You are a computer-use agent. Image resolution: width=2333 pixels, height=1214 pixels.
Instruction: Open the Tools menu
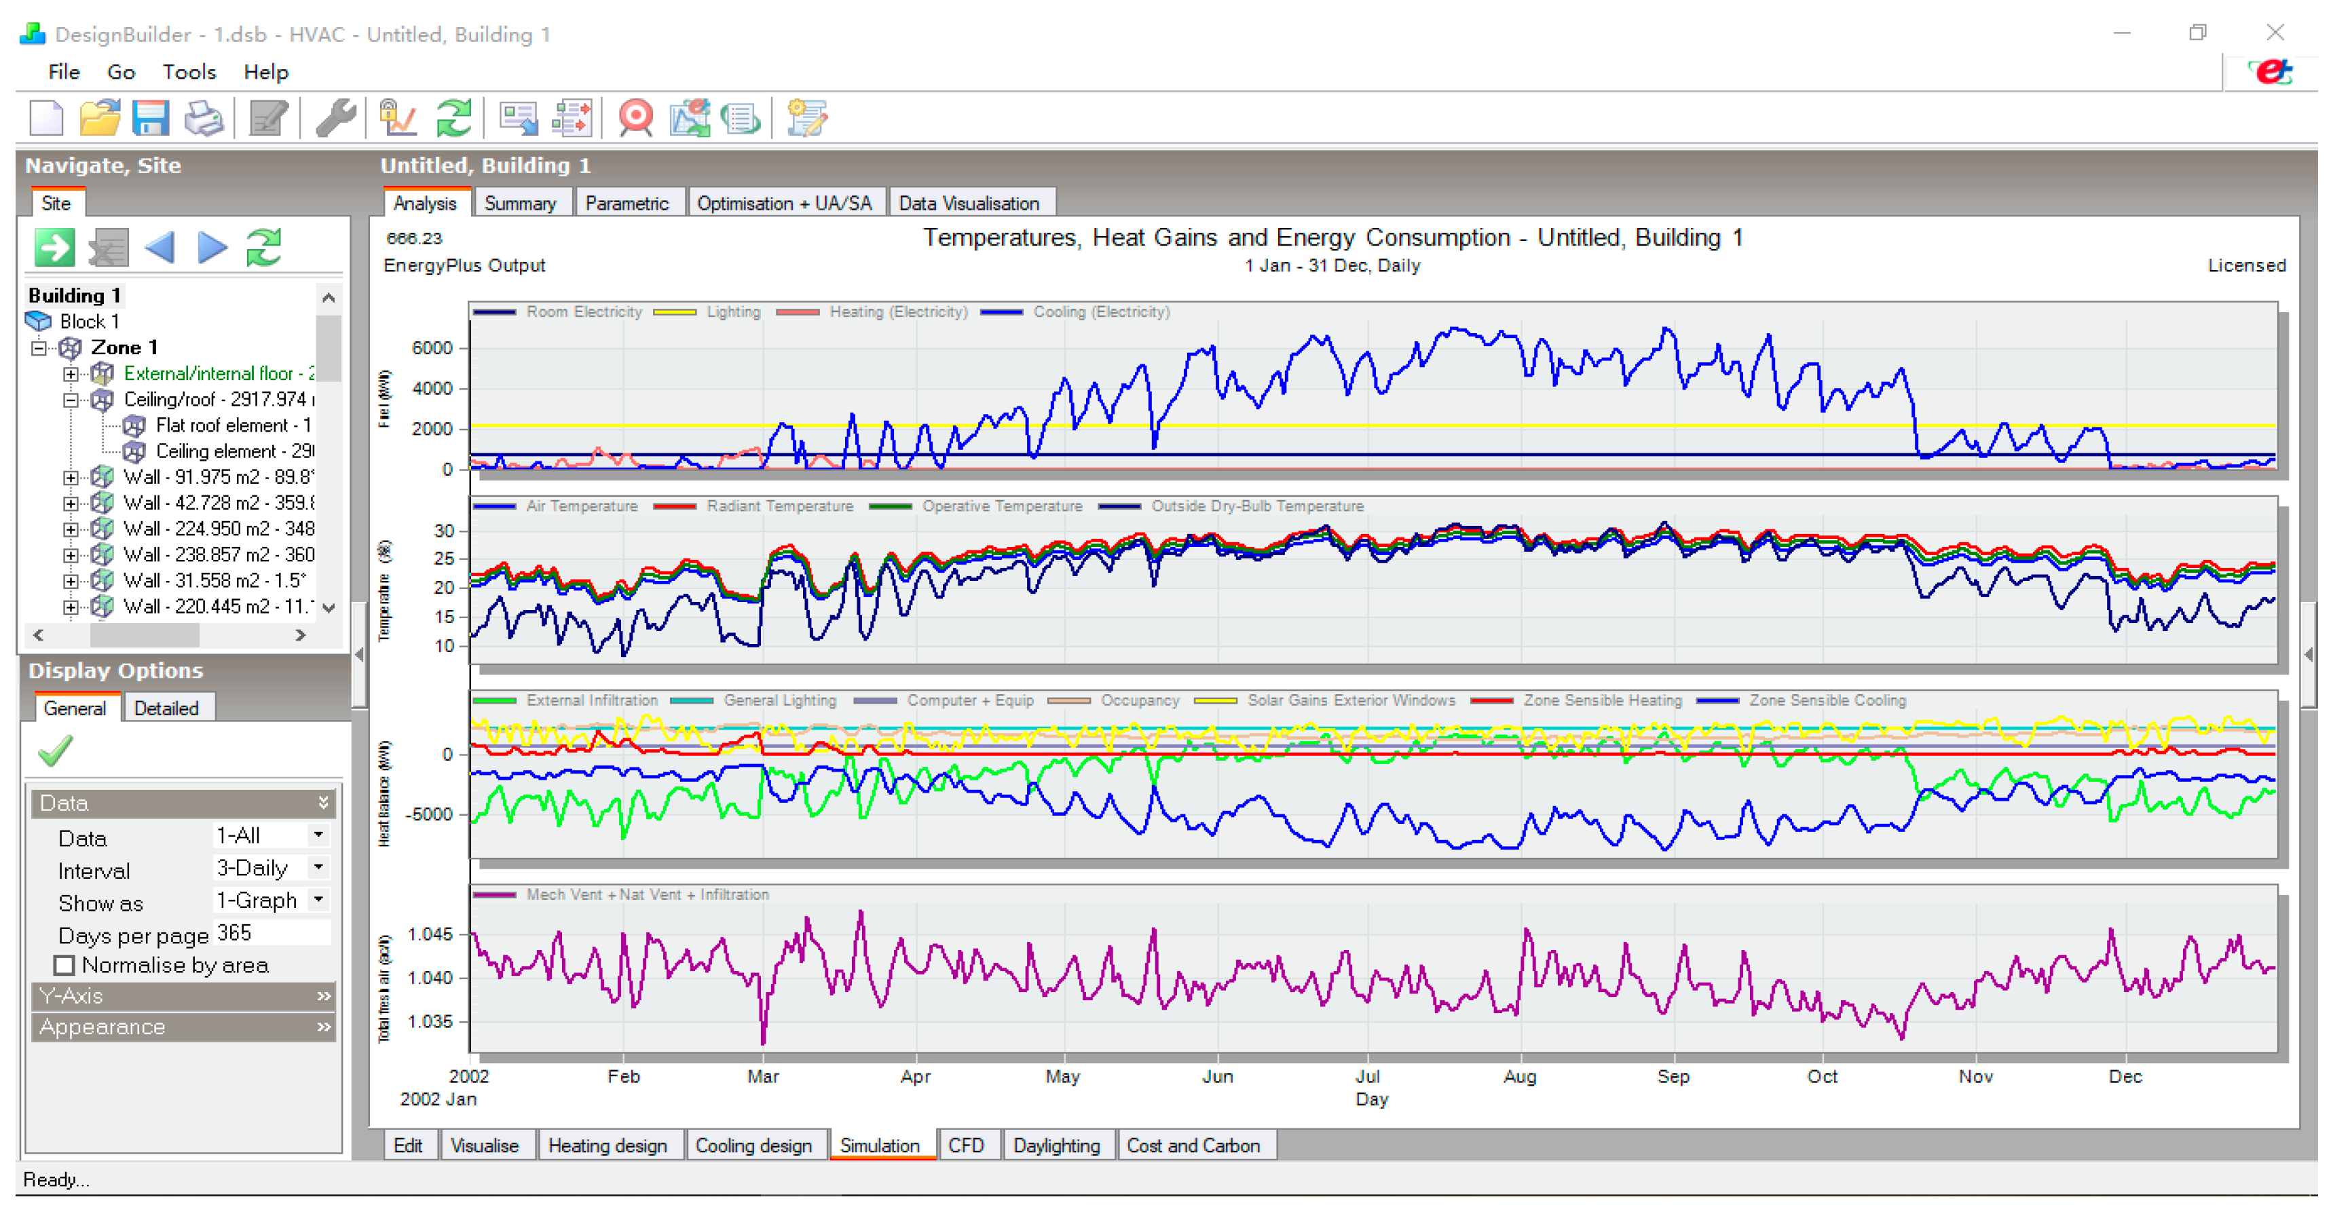point(189,71)
